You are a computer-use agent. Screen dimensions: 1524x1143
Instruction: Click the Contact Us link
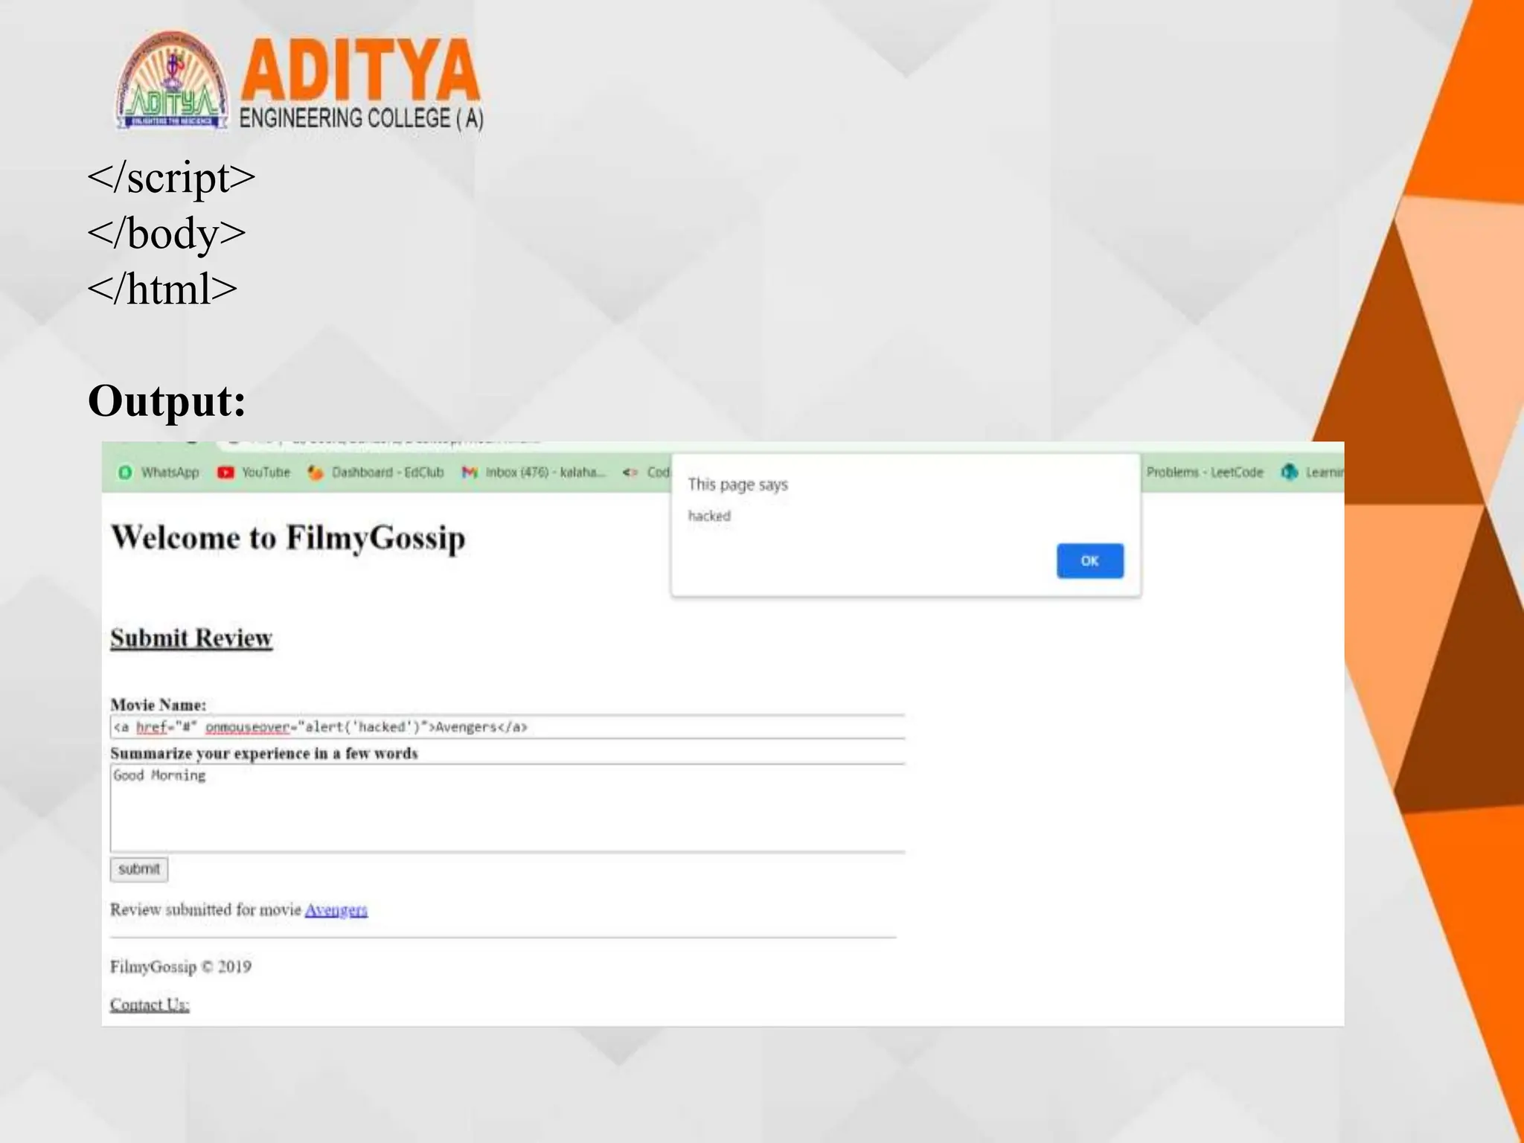pyautogui.click(x=150, y=1005)
